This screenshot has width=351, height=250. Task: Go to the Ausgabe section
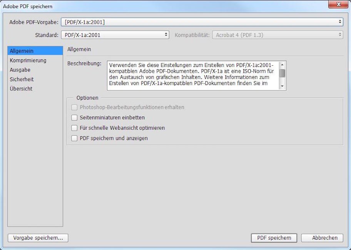pyautogui.click(x=20, y=70)
